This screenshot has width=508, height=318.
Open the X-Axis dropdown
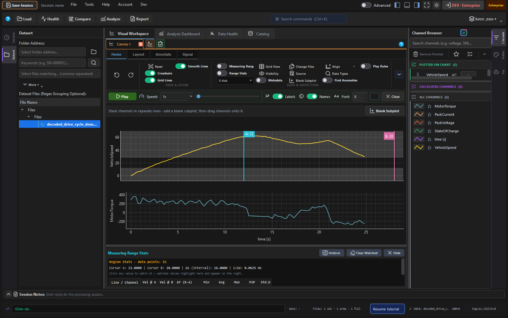click(235, 80)
